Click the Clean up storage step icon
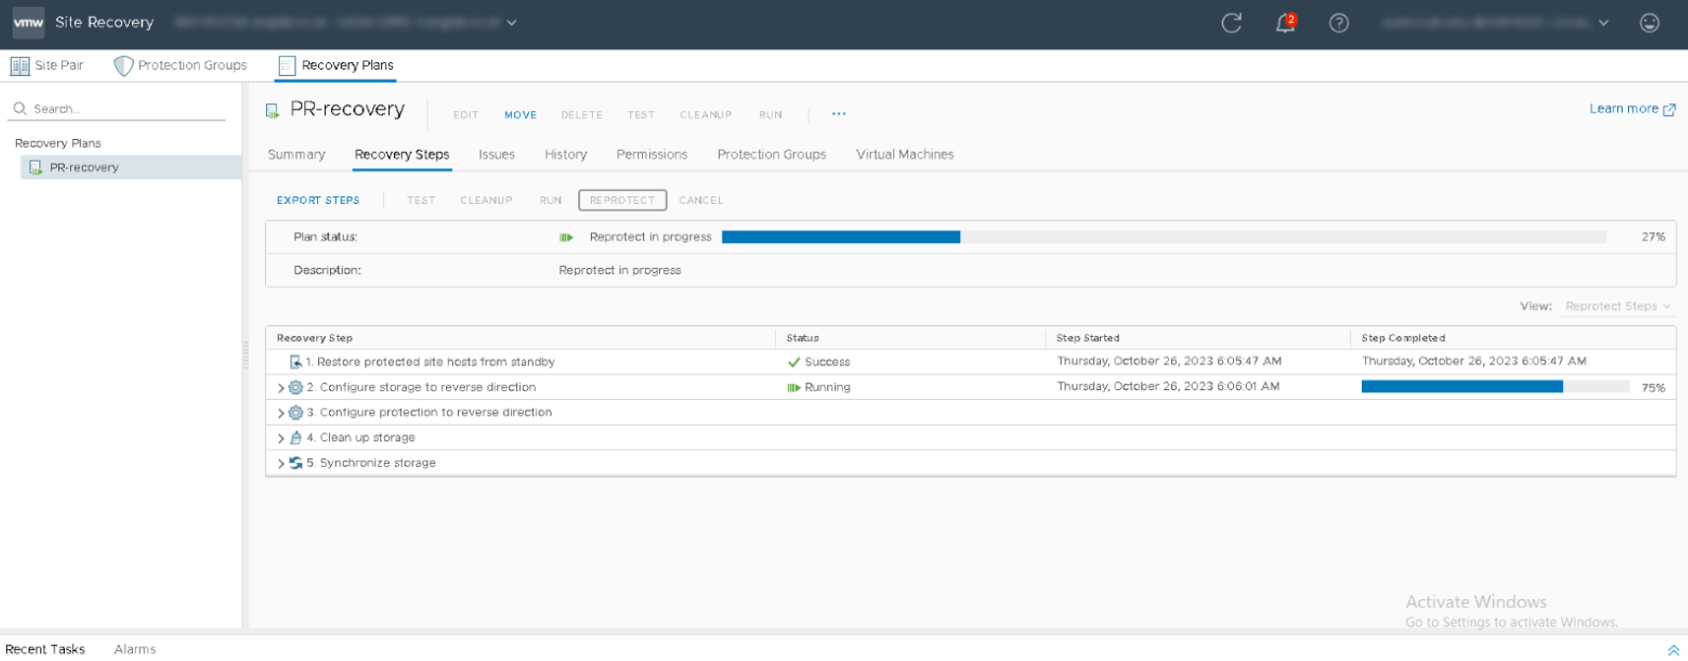1688x661 pixels. pos(295,437)
